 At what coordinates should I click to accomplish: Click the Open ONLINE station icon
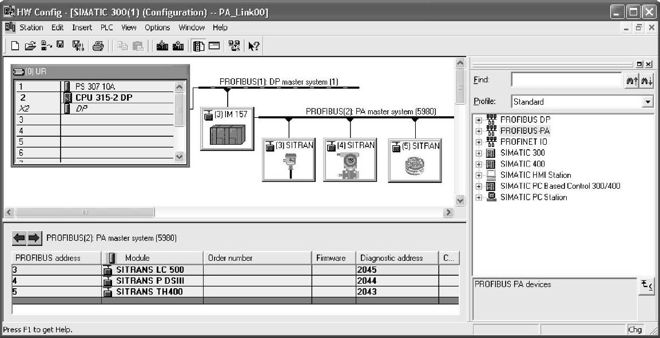[46, 46]
